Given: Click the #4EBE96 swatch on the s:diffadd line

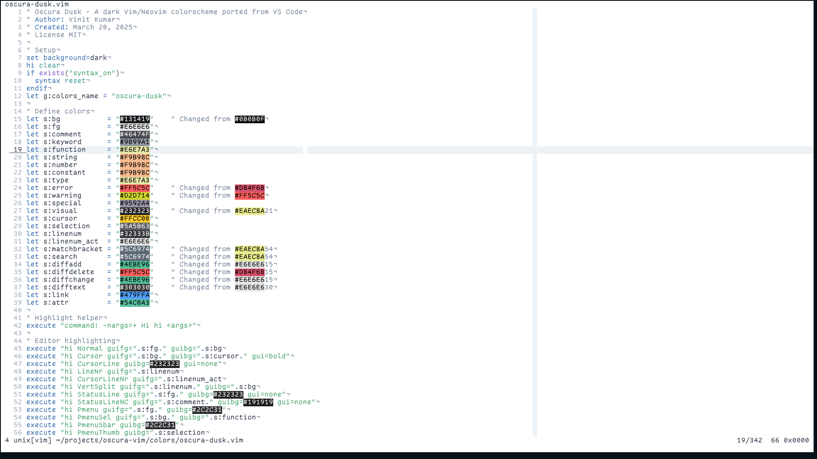Looking at the screenshot, I should point(135,264).
